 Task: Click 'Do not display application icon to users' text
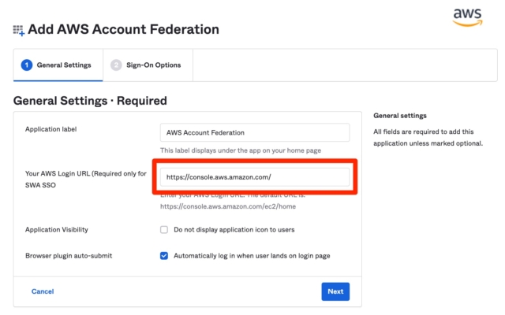(x=234, y=229)
